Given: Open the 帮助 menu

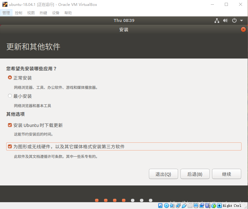Looking at the screenshot, I should click(x=68, y=13).
